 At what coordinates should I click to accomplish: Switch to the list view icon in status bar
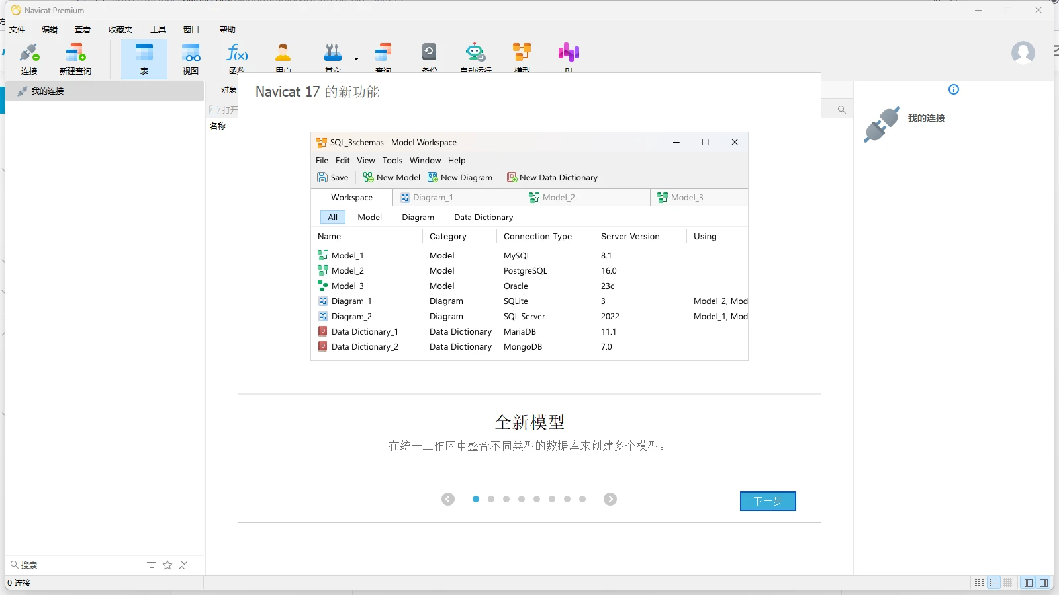pyautogui.click(x=993, y=582)
